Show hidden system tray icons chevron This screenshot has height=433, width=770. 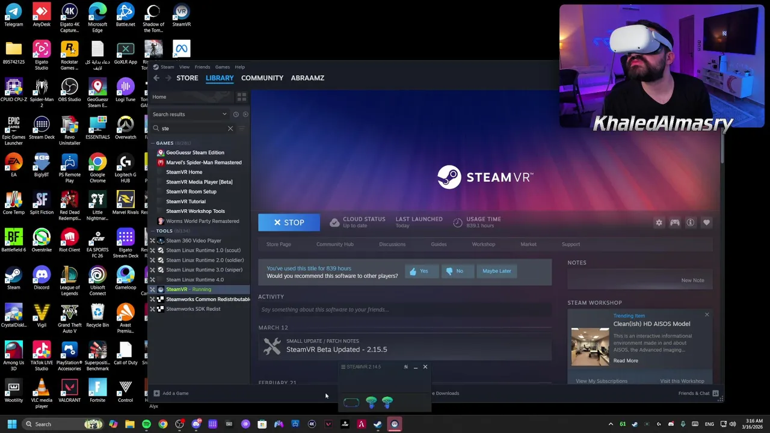[611, 424]
